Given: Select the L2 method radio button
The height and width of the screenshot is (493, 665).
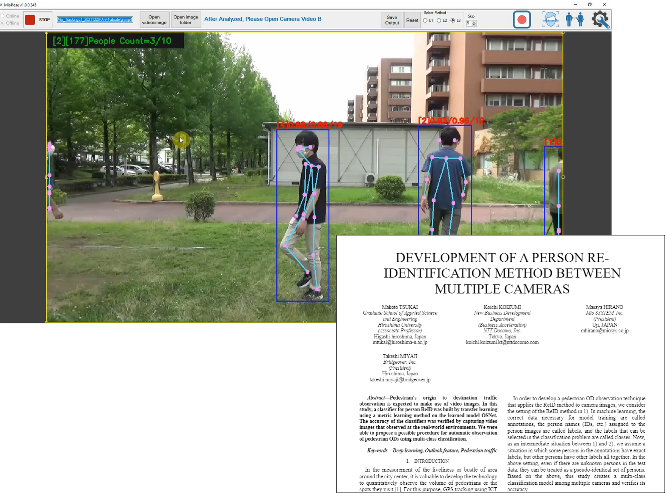Looking at the screenshot, I should click(x=439, y=21).
